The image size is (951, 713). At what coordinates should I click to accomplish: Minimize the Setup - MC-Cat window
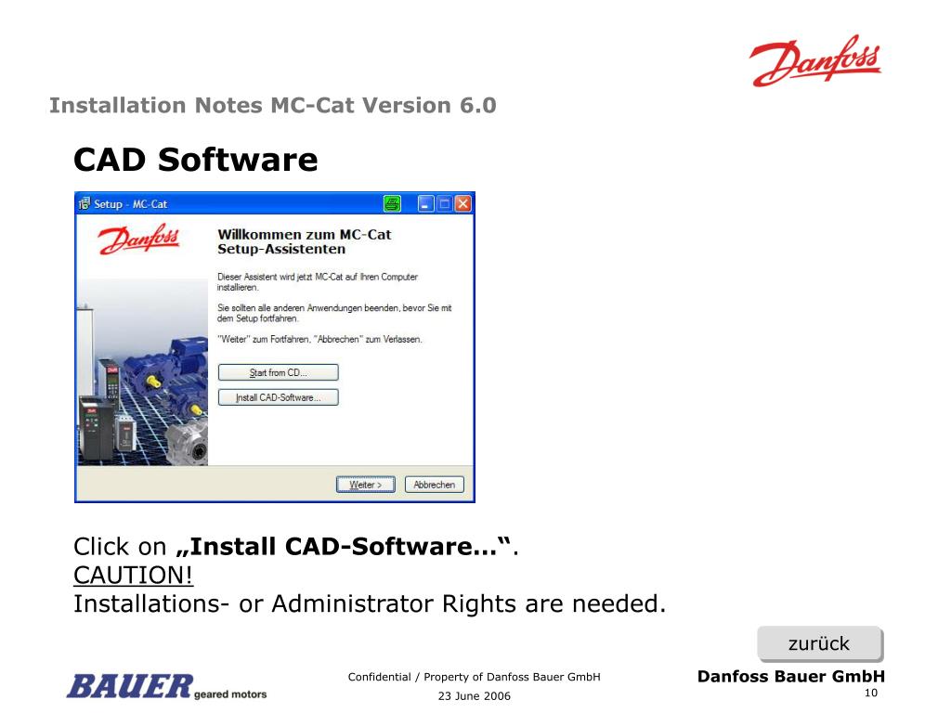[x=426, y=203]
